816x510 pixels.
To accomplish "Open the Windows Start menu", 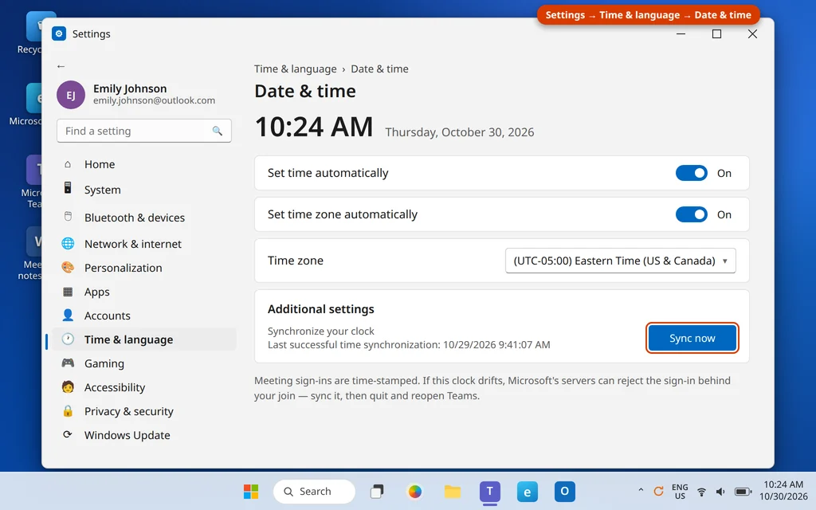I will 251,491.
